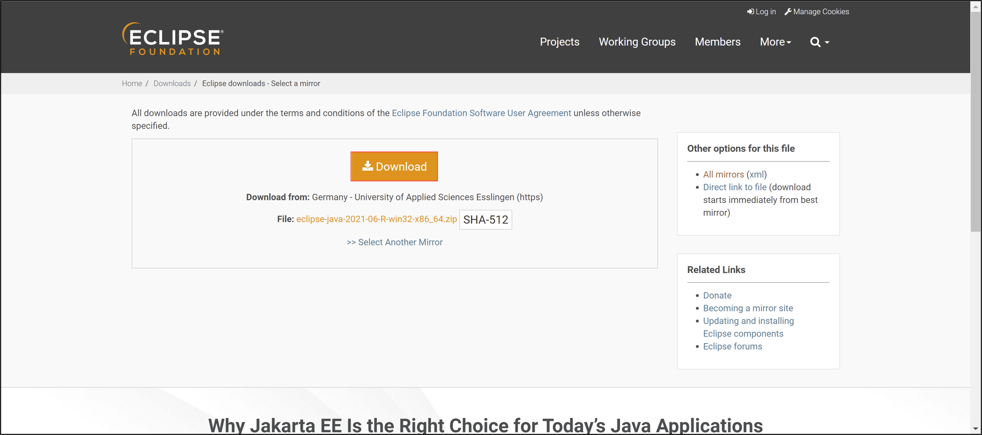The image size is (982, 435).
Task: Open Manage Cookies
Action: [817, 12]
